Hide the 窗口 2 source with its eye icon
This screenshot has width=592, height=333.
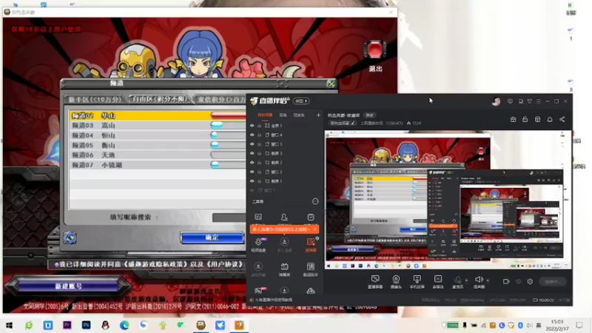(252, 172)
